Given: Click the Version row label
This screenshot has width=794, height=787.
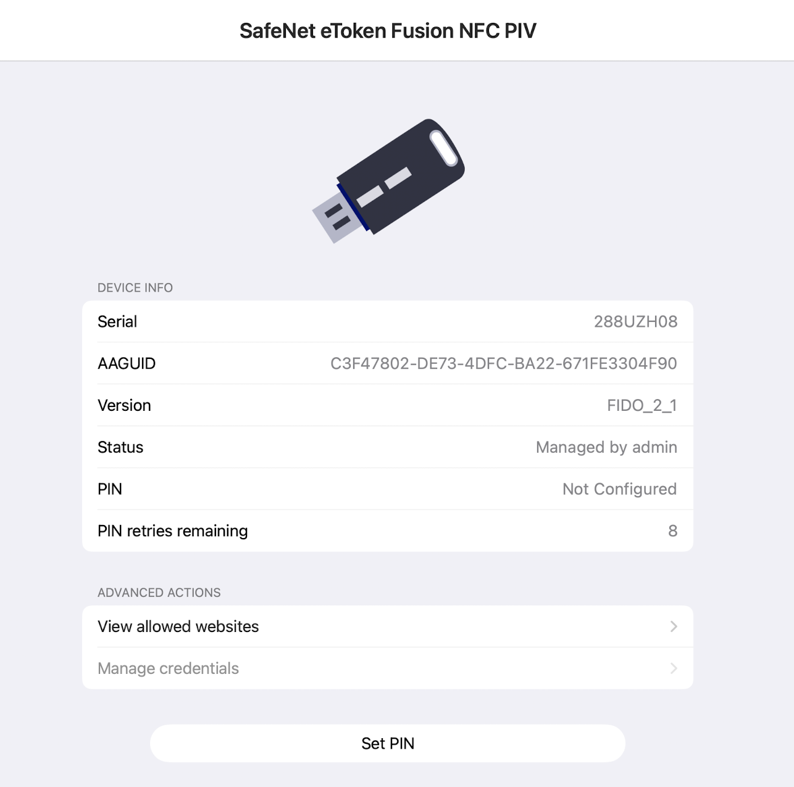Looking at the screenshot, I should [x=124, y=406].
